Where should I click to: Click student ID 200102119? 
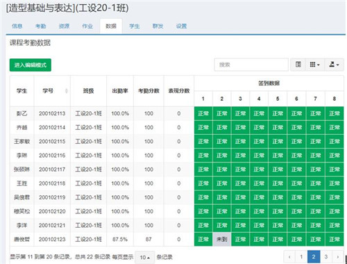pyautogui.click(x=52, y=197)
